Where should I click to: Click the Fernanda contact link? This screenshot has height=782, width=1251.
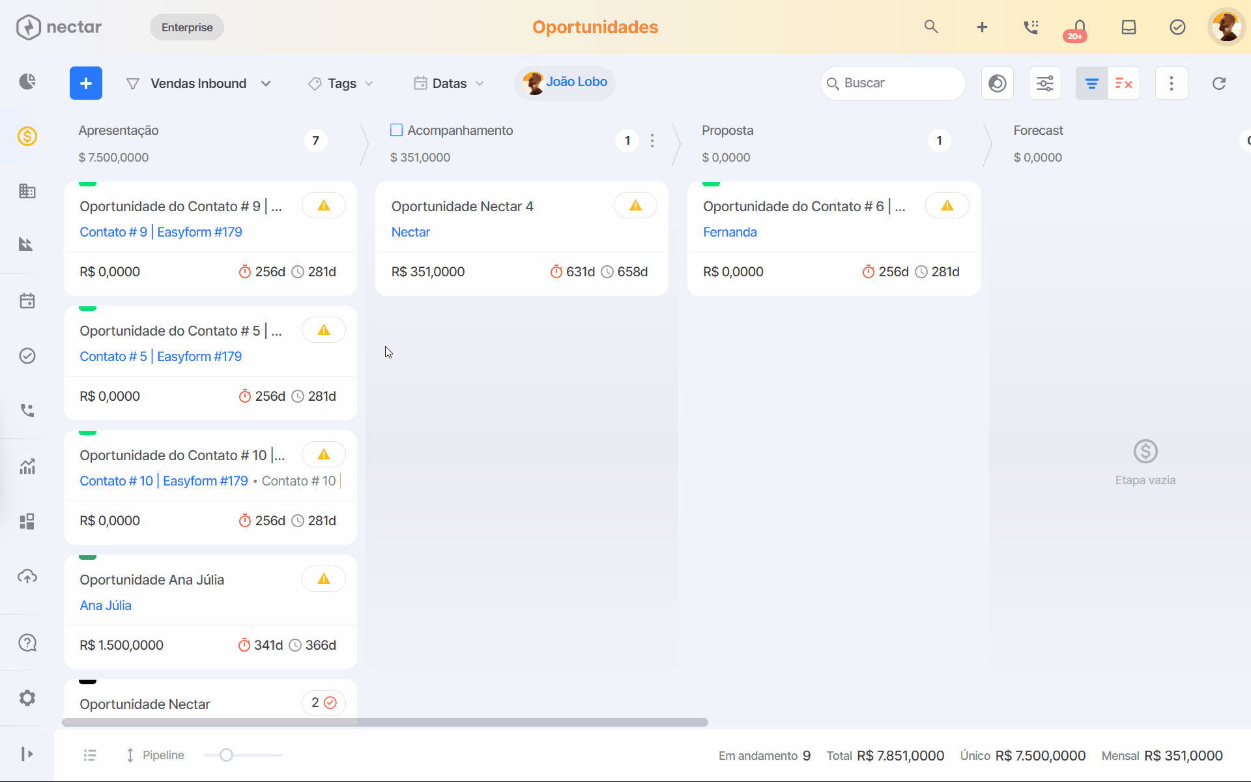pyautogui.click(x=730, y=232)
